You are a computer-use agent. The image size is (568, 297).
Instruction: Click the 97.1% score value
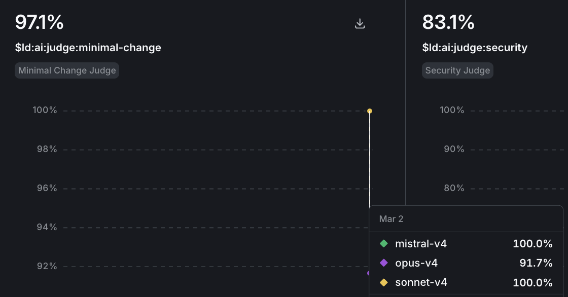(40, 22)
